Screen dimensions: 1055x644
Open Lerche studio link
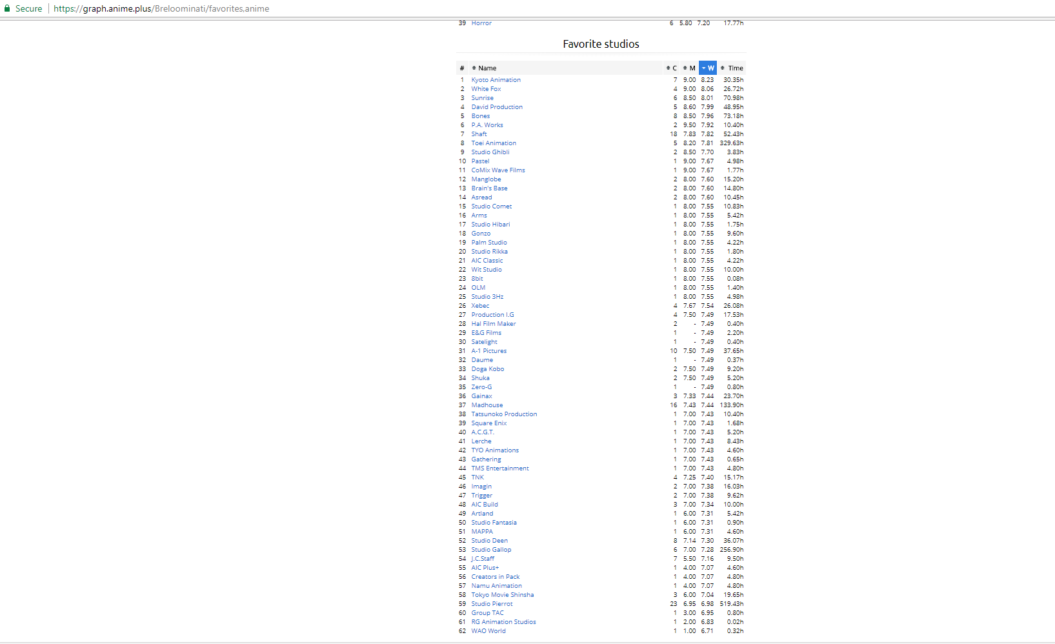click(481, 441)
